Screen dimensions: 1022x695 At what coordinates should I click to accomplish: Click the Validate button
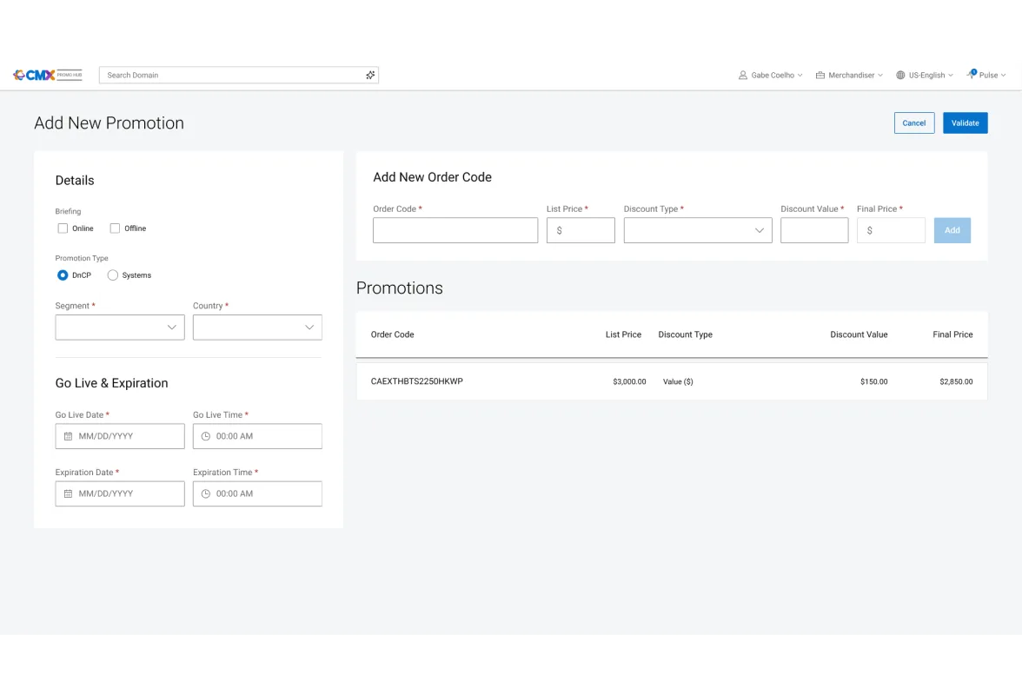(x=965, y=123)
